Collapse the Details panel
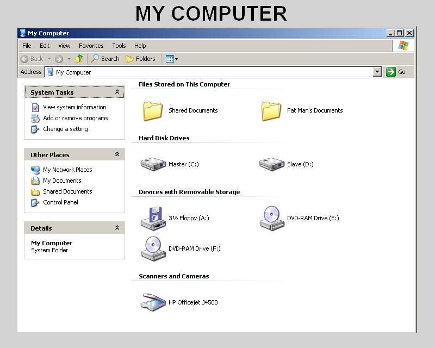 (x=117, y=228)
